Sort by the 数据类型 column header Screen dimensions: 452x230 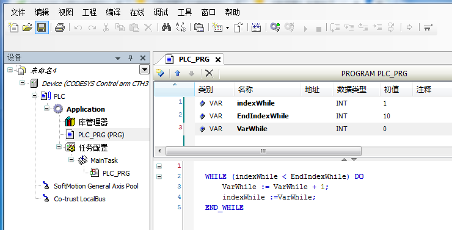coord(357,90)
